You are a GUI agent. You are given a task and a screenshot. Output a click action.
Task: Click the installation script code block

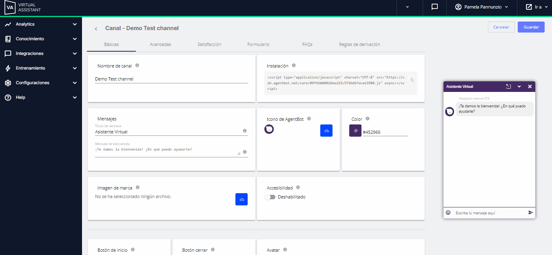[x=341, y=83]
